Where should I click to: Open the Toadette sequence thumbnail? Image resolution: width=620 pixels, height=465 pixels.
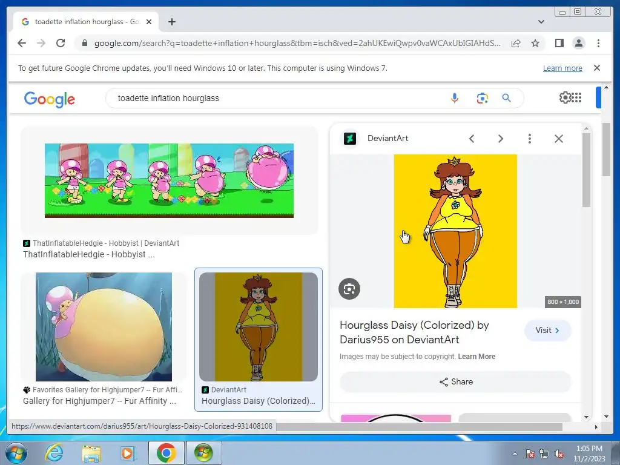coord(170,180)
